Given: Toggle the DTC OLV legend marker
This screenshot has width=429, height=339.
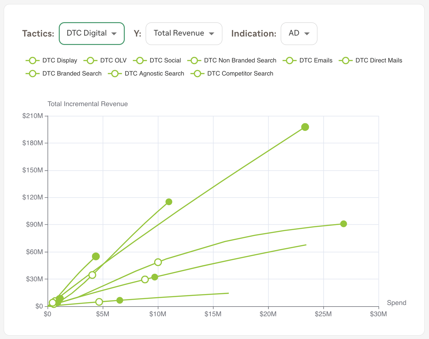Looking at the screenshot, I should click(x=90, y=61).
